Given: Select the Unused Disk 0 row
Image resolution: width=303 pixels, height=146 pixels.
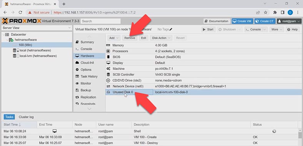Looking at the screenshot, I should click(x=204, y=92).
